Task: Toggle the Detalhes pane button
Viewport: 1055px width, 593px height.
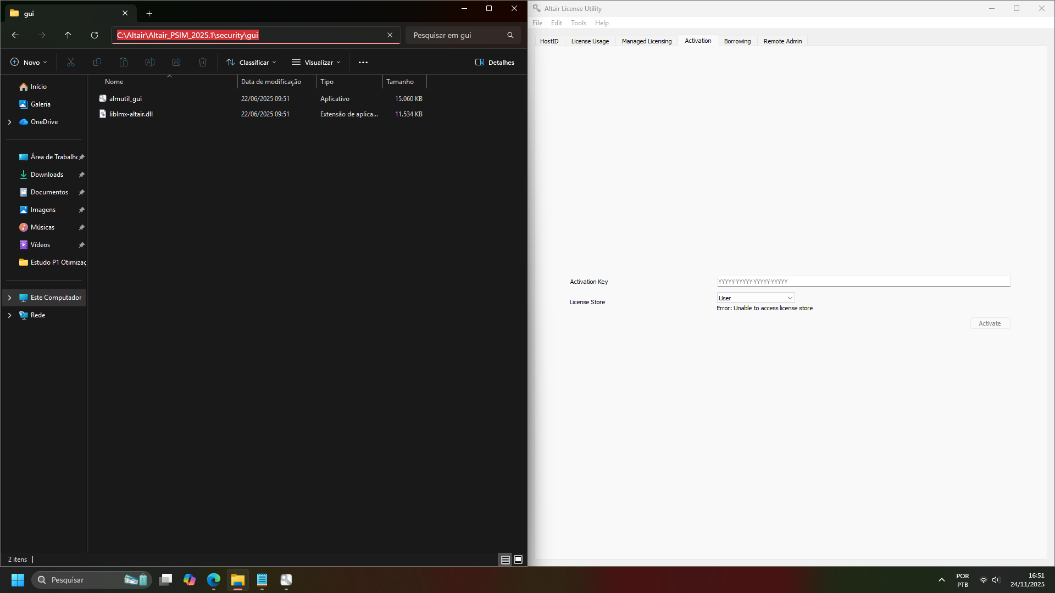Action: coord(495,63)
